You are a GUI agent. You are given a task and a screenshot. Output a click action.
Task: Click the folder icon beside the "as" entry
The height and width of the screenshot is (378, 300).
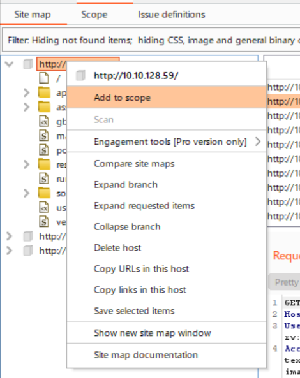44,107
